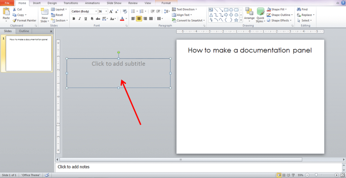
Task: Click the Reset slide button
Action: 57,15
